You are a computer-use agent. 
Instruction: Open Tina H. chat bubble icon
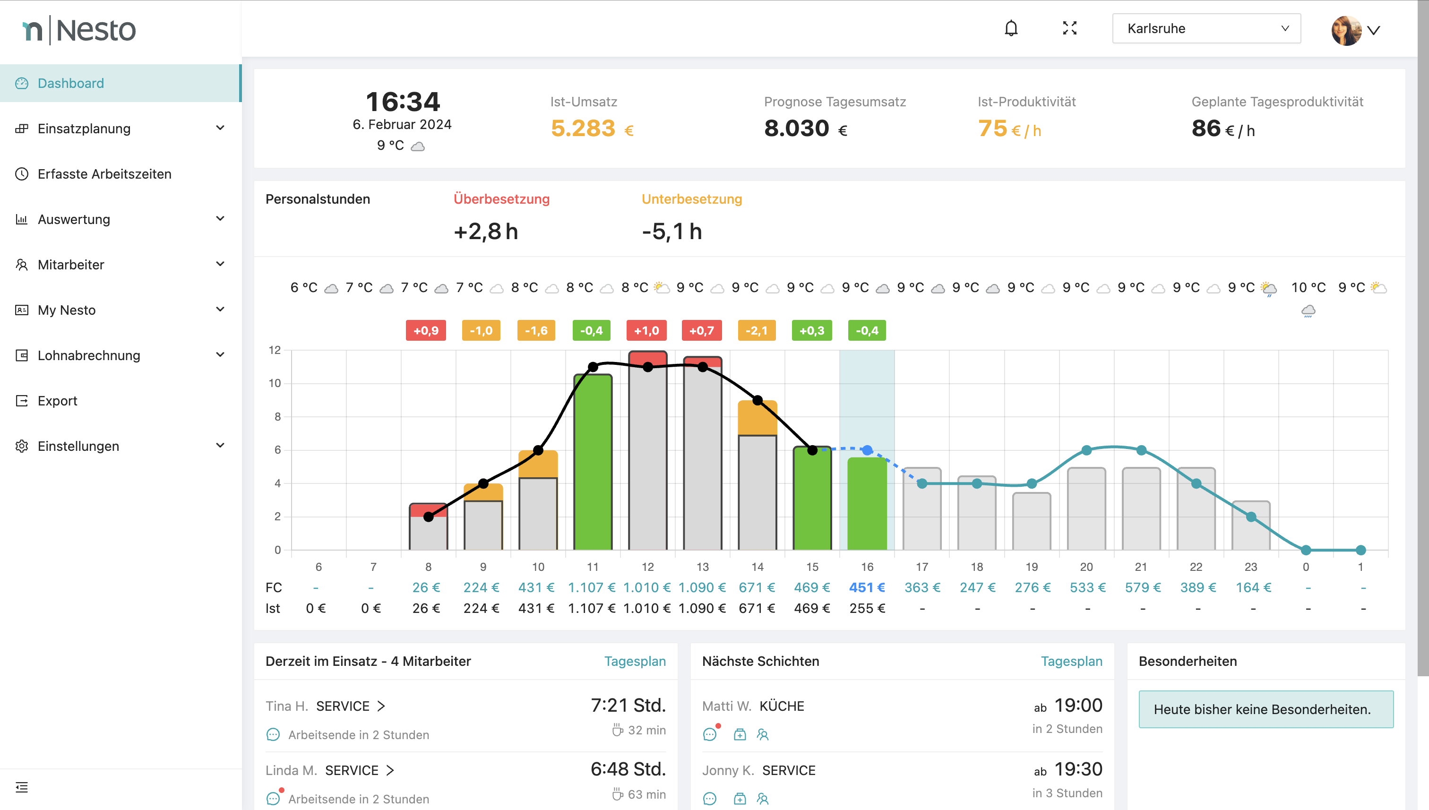273,734
